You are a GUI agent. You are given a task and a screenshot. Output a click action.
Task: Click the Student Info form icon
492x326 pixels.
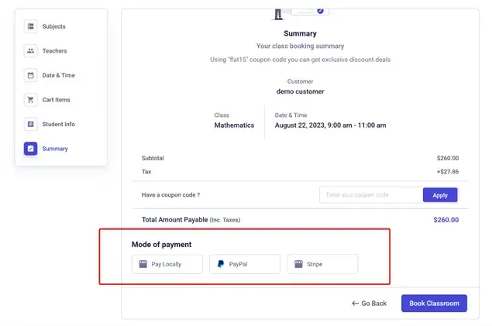pos(30,124)
